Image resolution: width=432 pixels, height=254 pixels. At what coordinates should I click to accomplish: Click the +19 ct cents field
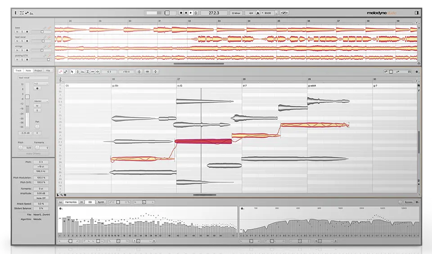pyautogui.click(x=126, y=71)
